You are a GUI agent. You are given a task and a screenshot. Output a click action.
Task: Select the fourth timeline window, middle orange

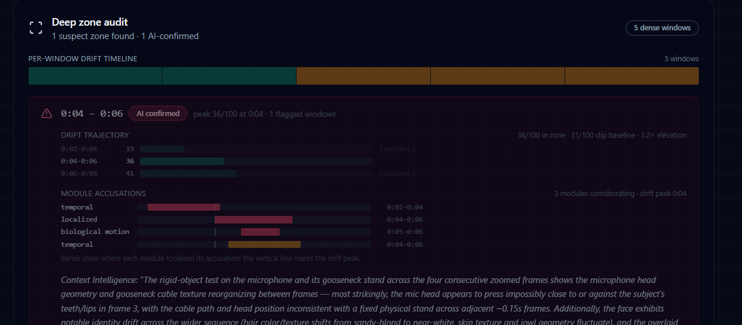(497, 76)
